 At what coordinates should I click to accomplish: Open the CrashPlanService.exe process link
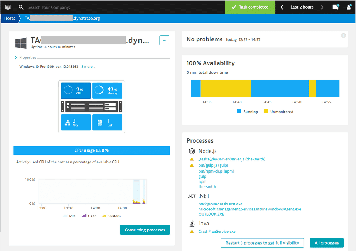pos(217,231)
